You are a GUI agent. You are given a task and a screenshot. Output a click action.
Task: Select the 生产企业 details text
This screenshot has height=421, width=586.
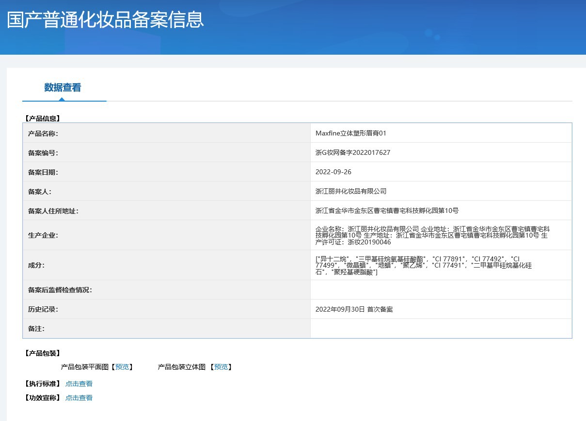(x=432, y=235)
